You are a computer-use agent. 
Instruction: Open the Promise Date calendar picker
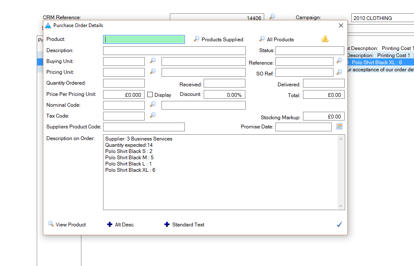click(x=339, y=126)
